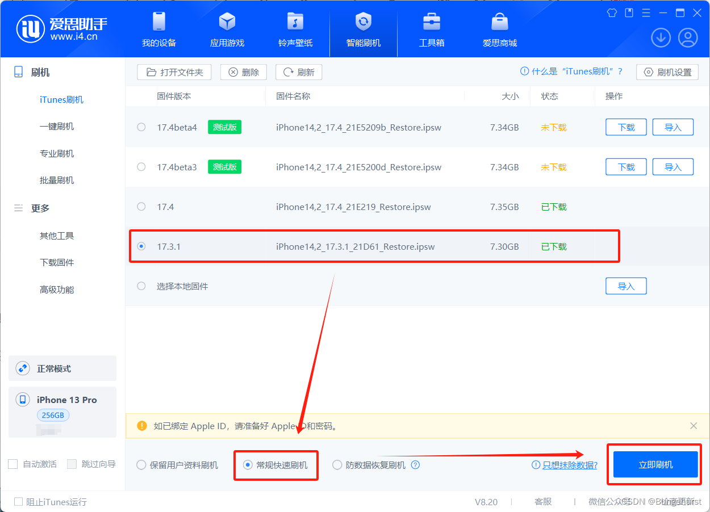Select the 17.4beta3 firmware radio button

pyautogui.click(x=141, y=167)
